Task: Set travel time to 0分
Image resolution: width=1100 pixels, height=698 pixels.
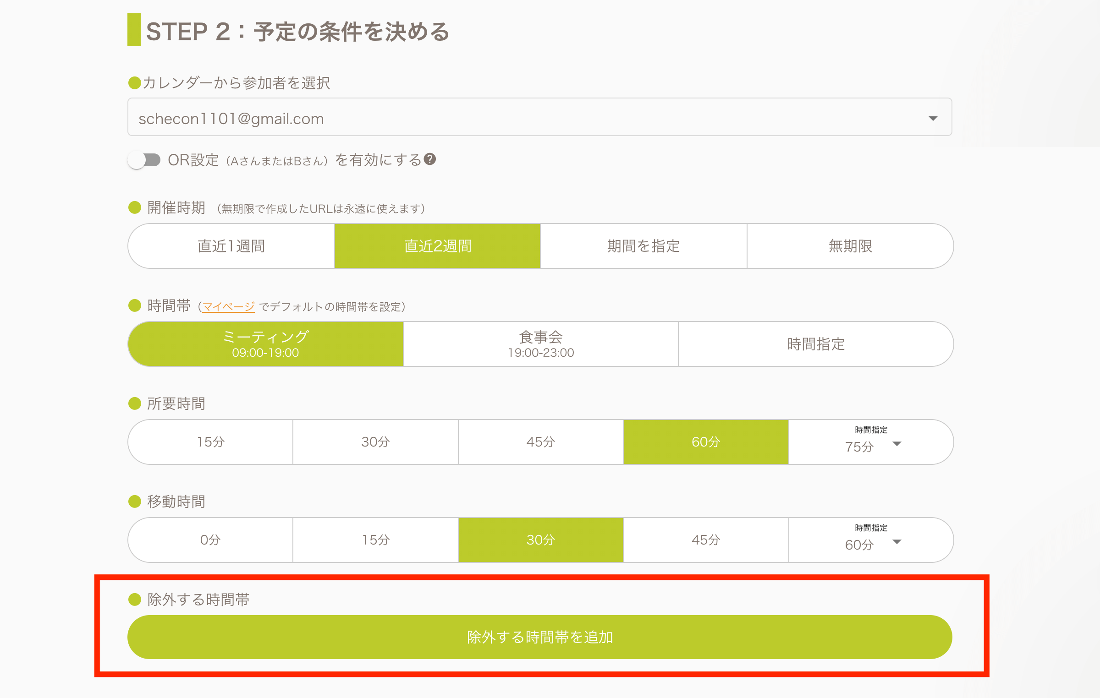Action: click(x=210, y=540)
